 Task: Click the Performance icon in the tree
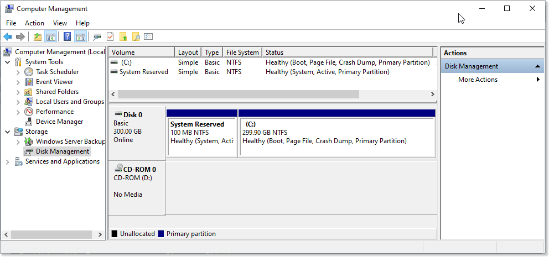point(29,112)
